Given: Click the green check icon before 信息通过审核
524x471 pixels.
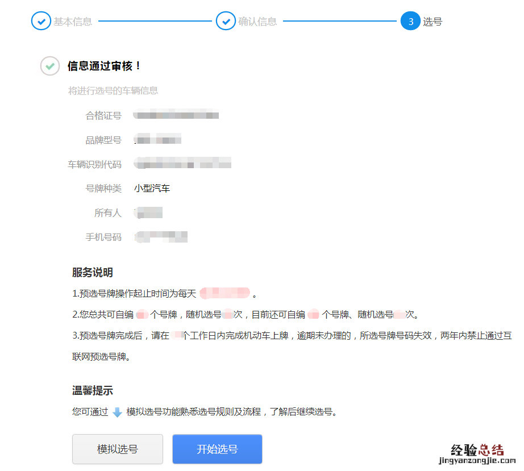Looking at the screenshot, I should [49, 66].
